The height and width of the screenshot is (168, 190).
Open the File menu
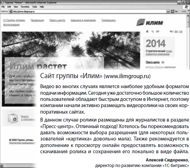coord(3,7)
